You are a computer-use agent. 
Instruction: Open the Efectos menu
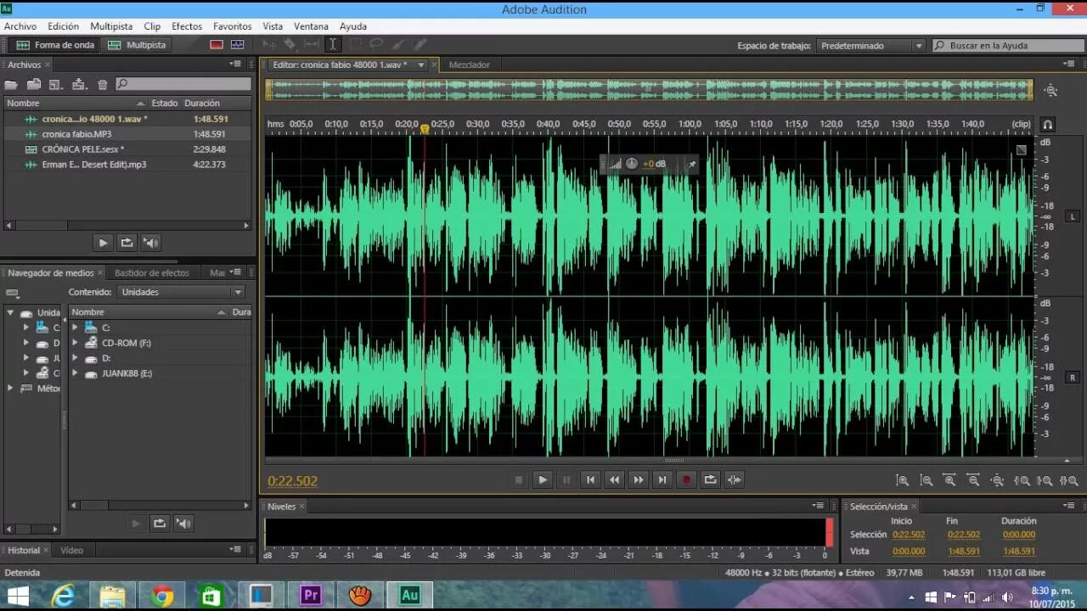187,26
